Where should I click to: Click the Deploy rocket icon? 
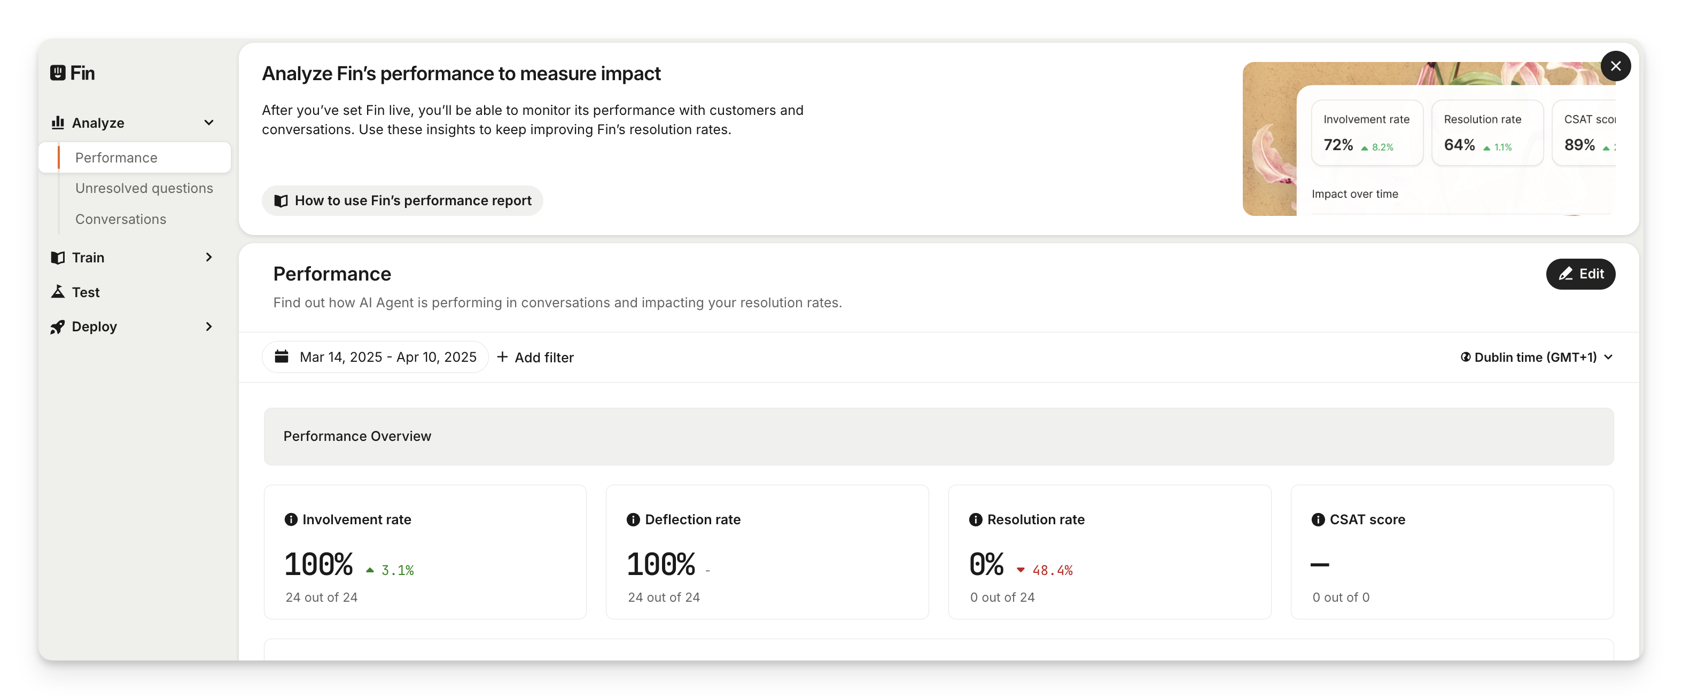point(58,327)
